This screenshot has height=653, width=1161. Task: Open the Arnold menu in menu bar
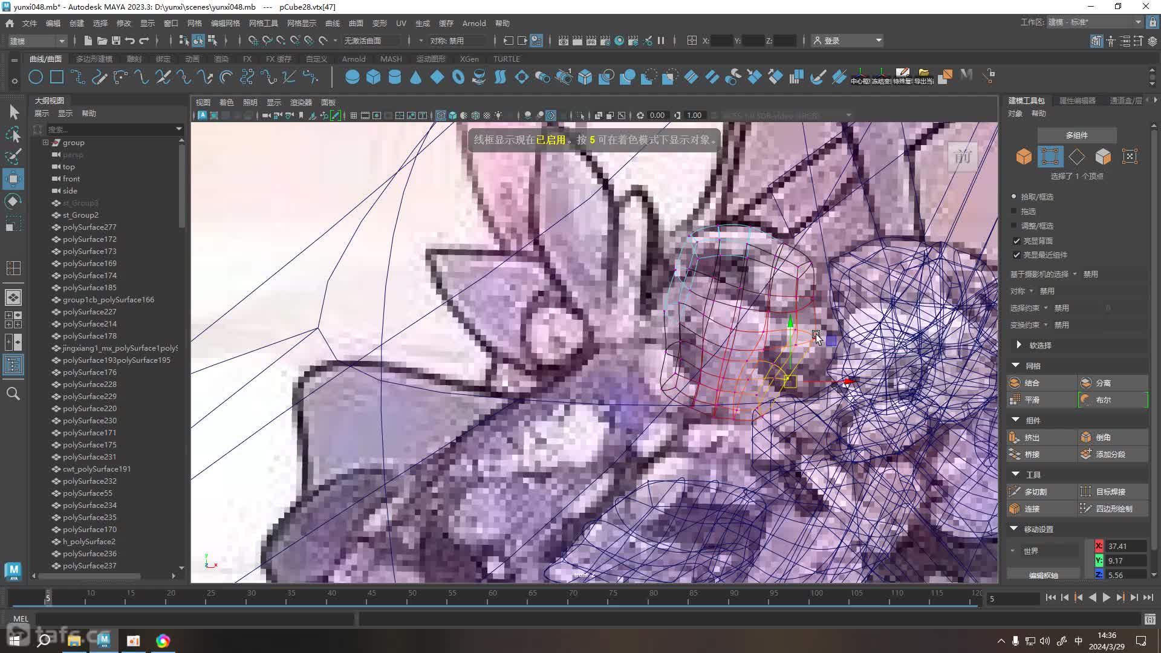pos(474,23)
